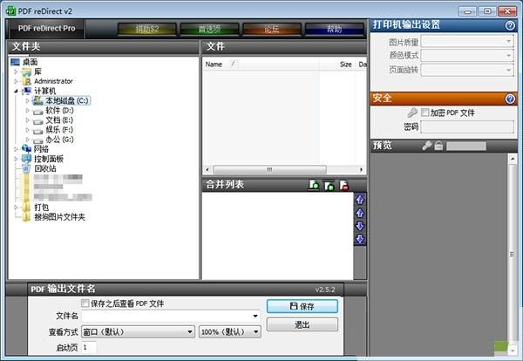The height and width of the screenshot is (361, 523).
Task: Click the 控制面板 control panel icon
Action: click(x=26, y=159)
